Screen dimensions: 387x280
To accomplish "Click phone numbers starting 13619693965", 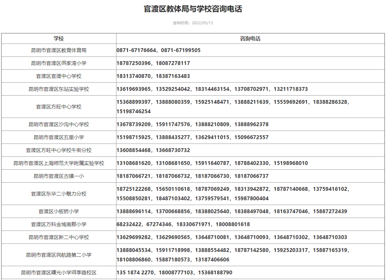I will 212,89.
